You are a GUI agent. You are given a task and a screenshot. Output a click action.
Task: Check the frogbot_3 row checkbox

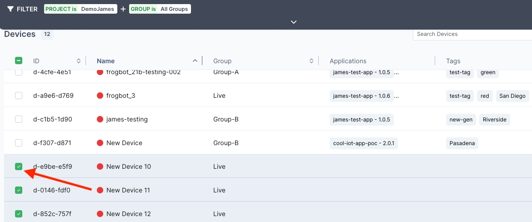pos(19,96)
